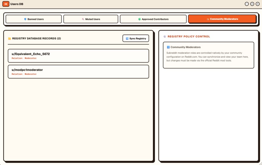
Task: Click the shield icon on Banned Users
Action: click(25, 19)
